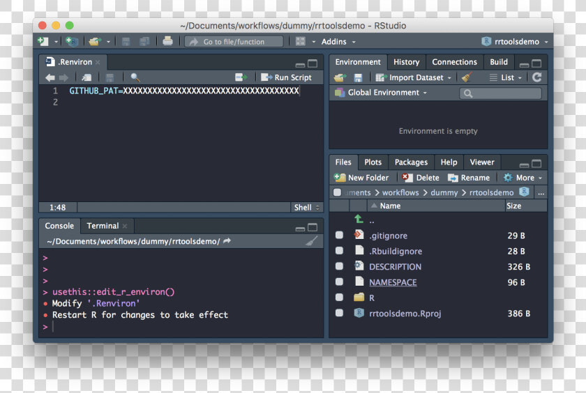Click the Open File folder icon
The width and height of the screenshot is (586, 393).
click(x=95, y=41)
